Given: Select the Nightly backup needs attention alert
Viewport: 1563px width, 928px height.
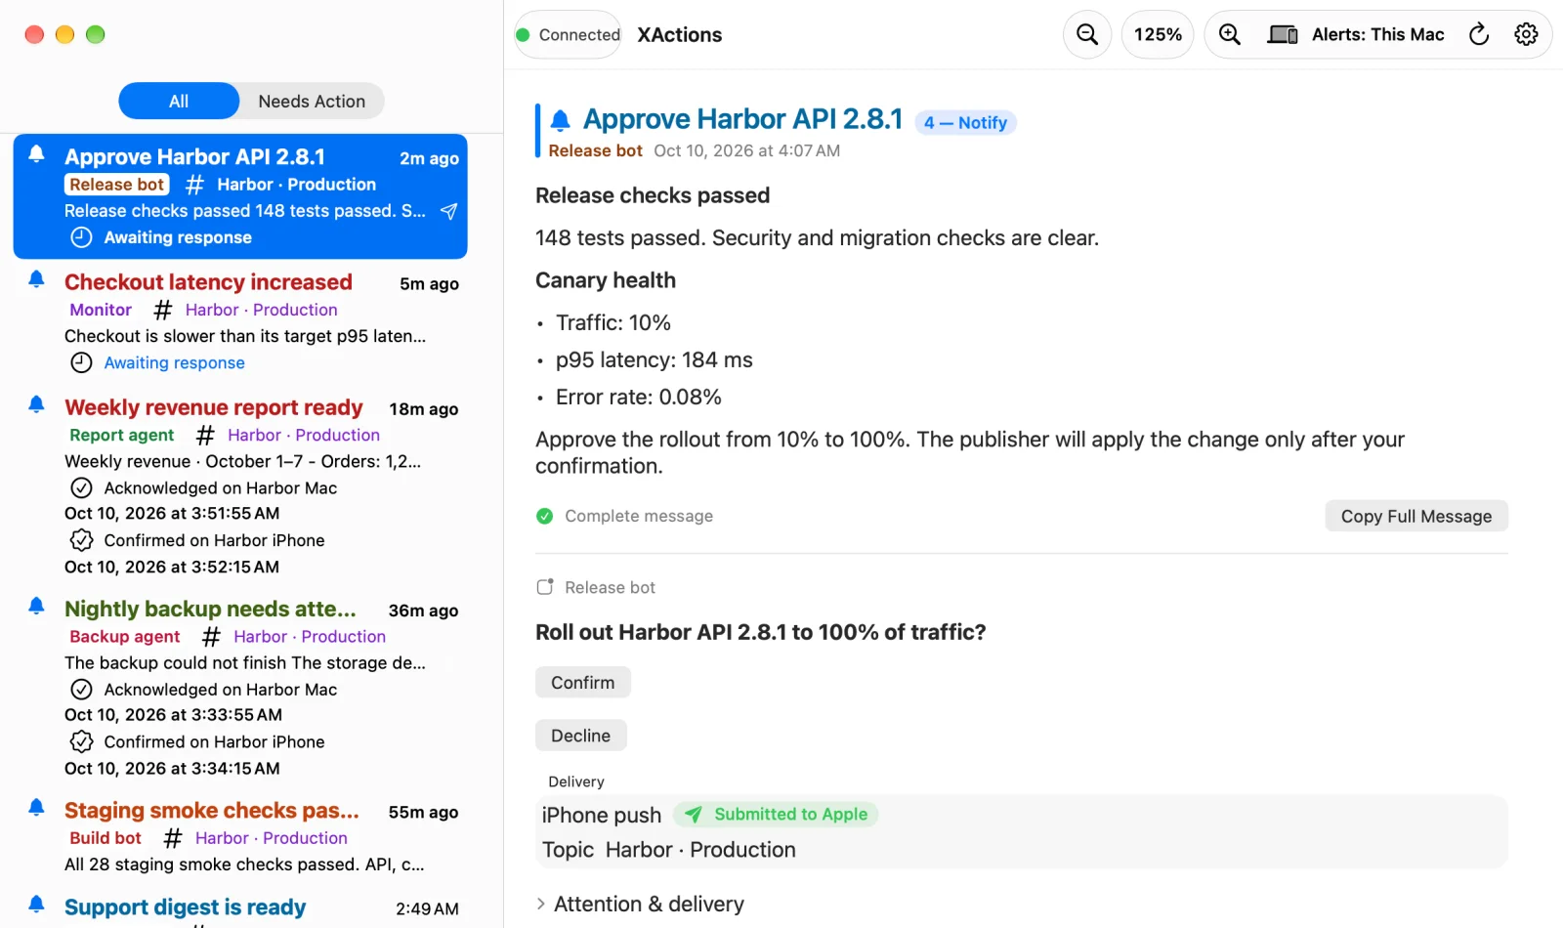Looking at the screenshot, I should (x=240, y=687).
